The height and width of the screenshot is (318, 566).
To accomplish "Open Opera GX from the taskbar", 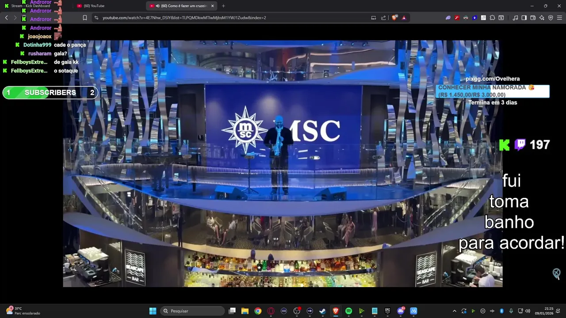I will pyautogui.click(x=271, y=311).
